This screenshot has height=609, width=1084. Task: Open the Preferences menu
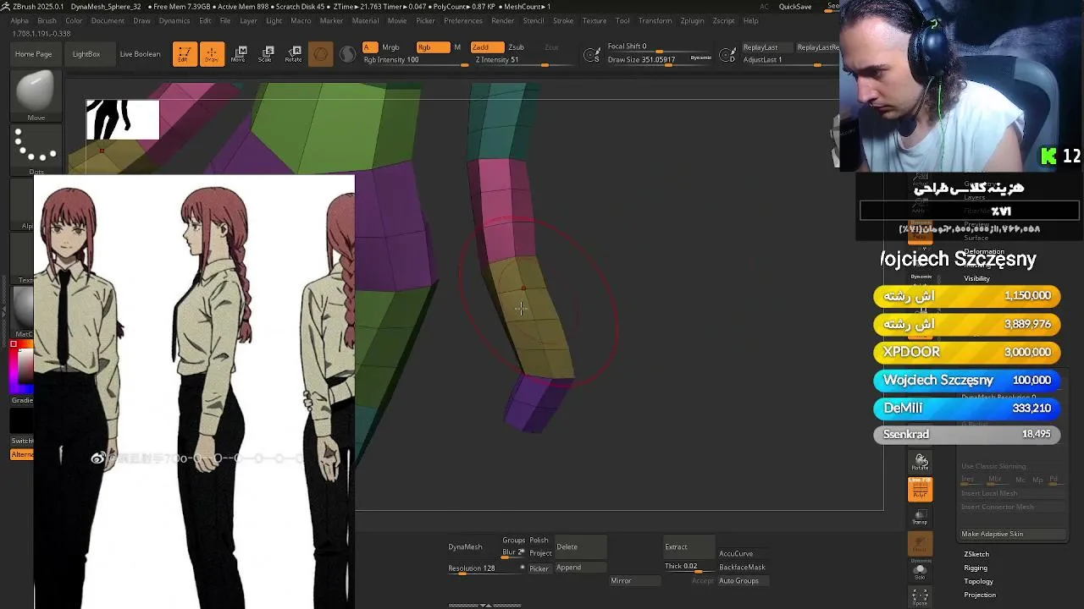click(463, 20)
